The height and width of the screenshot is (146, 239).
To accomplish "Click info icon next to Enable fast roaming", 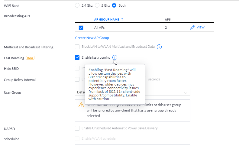I will coord(115,57).
